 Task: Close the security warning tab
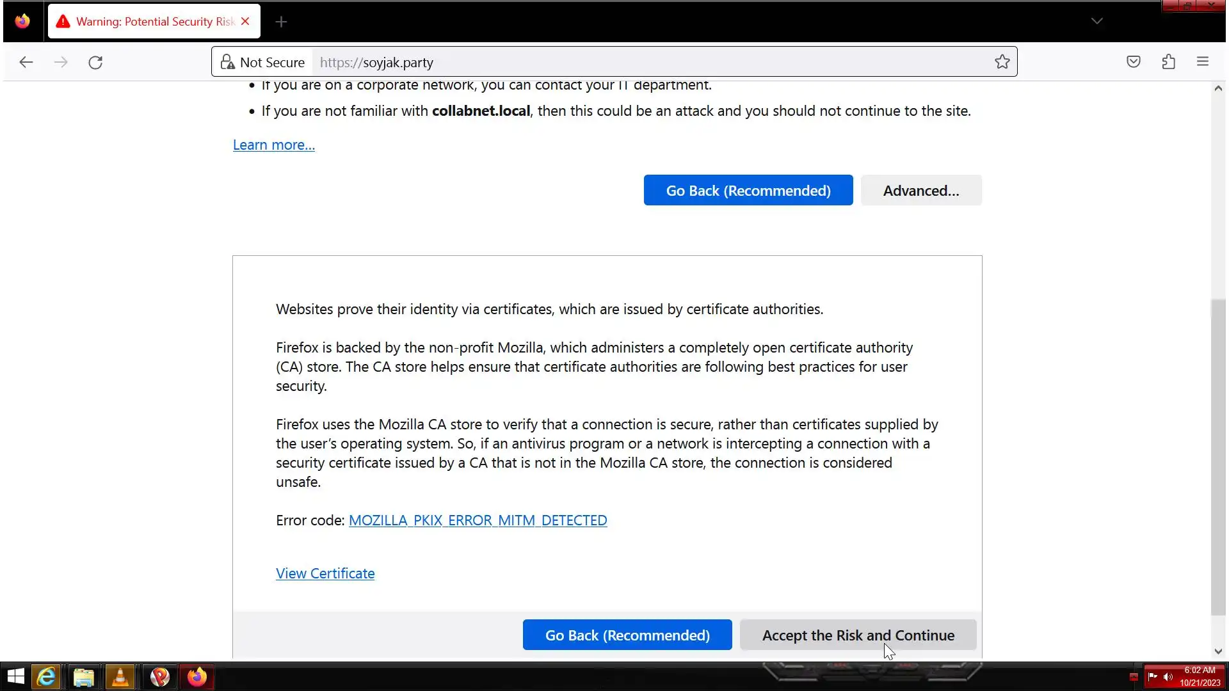(x=245, y=21)
